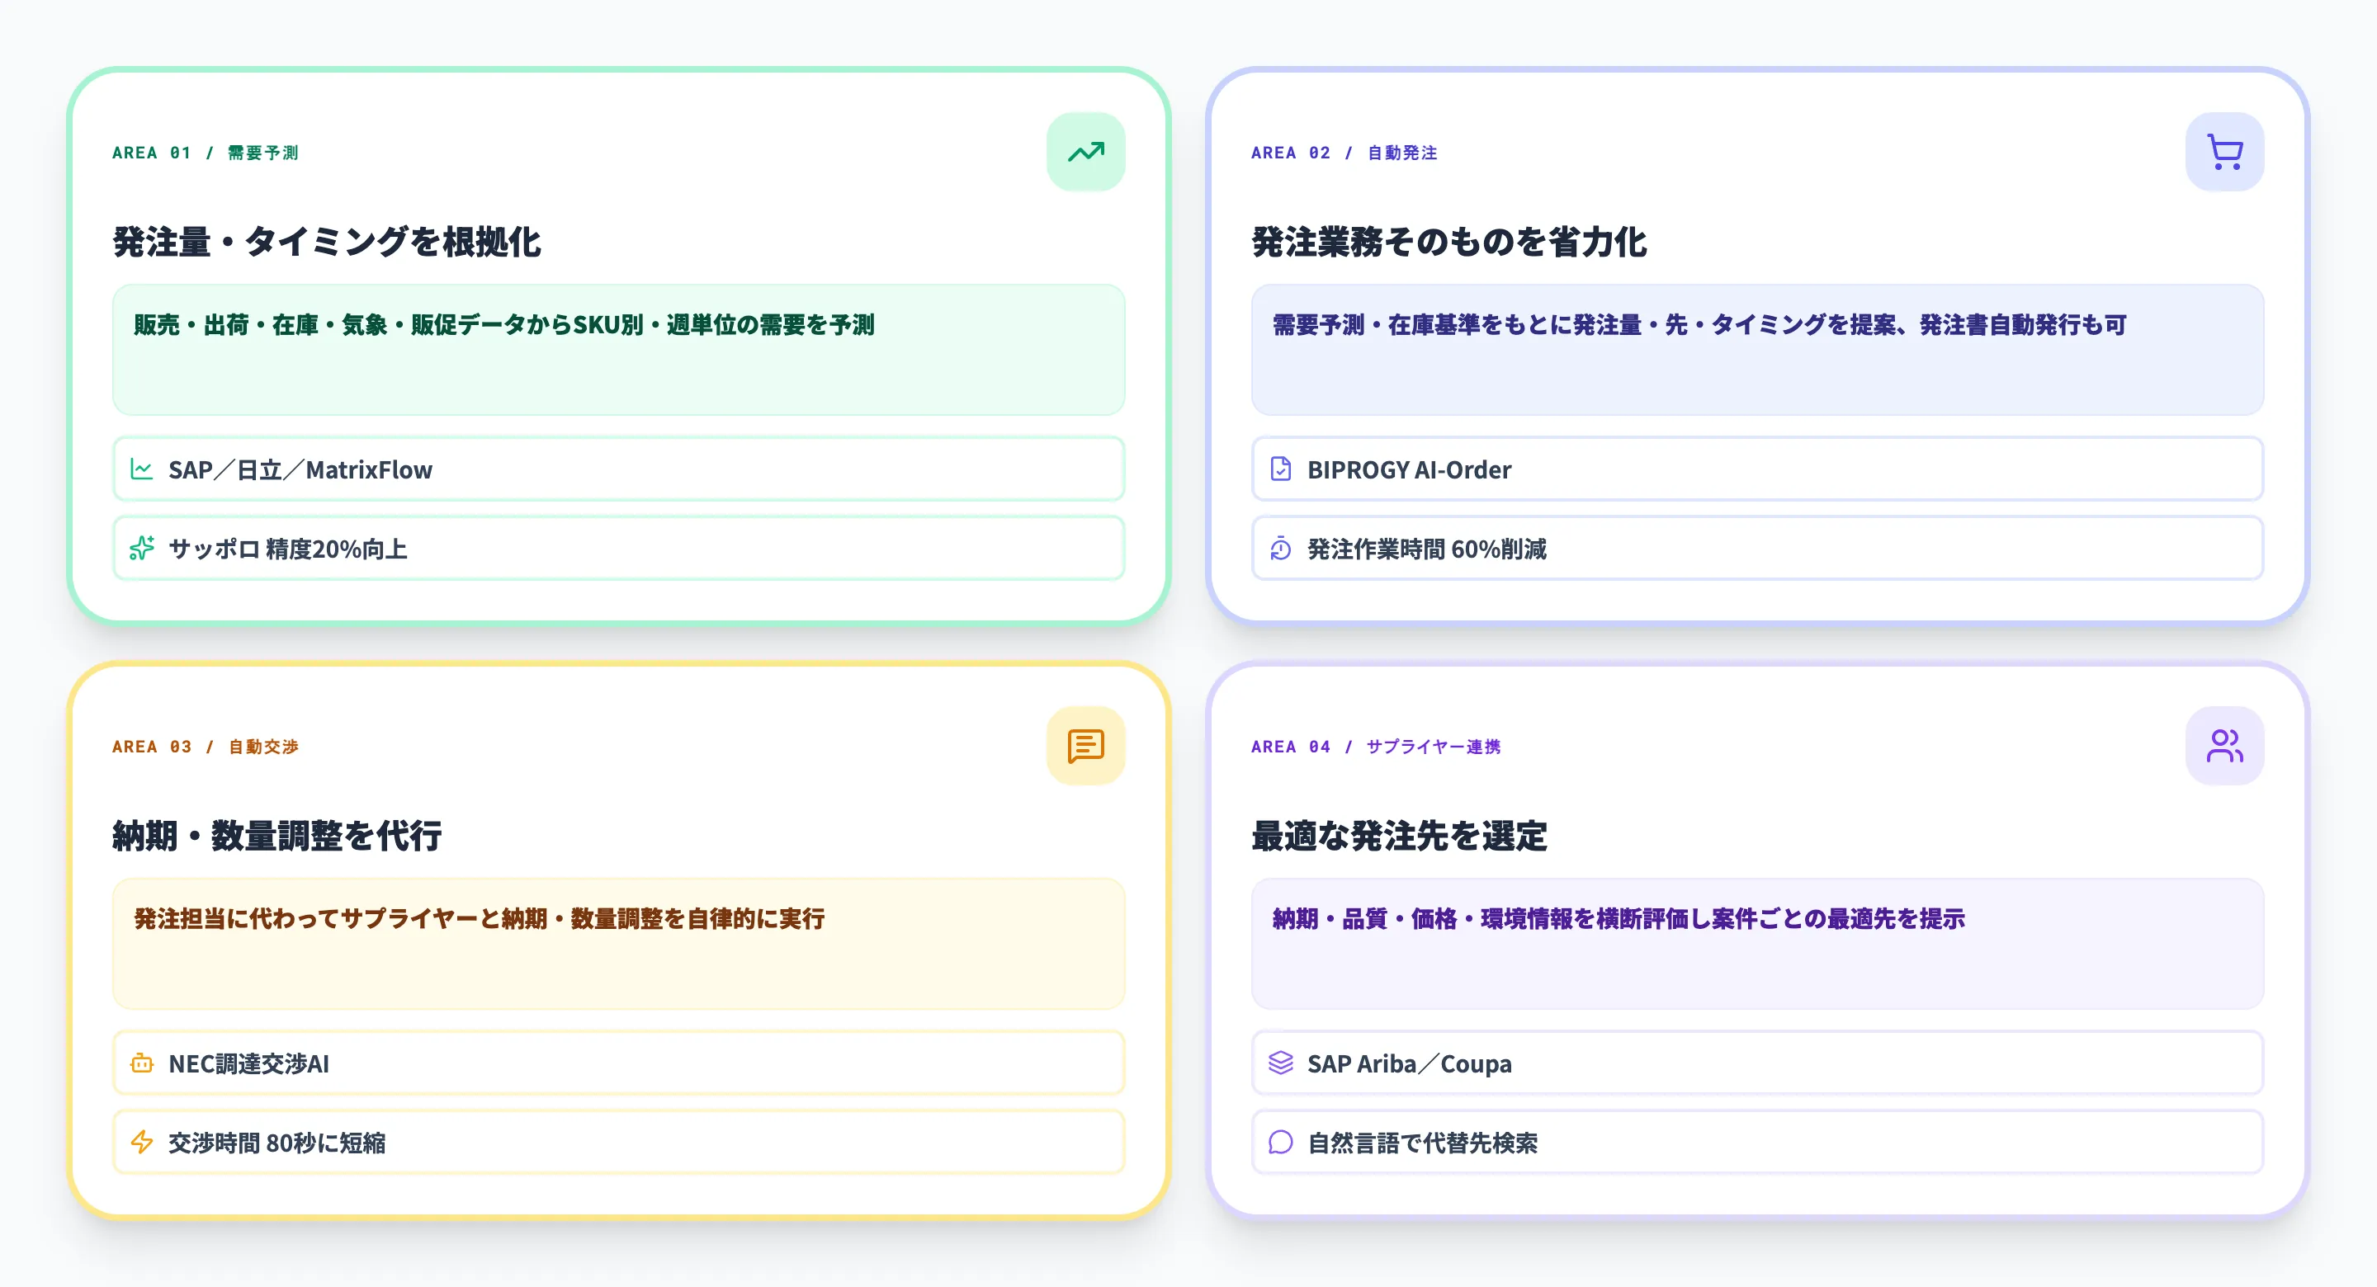The height and width of the screenshot is (1287, 2377).
Task: Select the shopping cart icon on Area 02 card
Action: click(2225, 151)
